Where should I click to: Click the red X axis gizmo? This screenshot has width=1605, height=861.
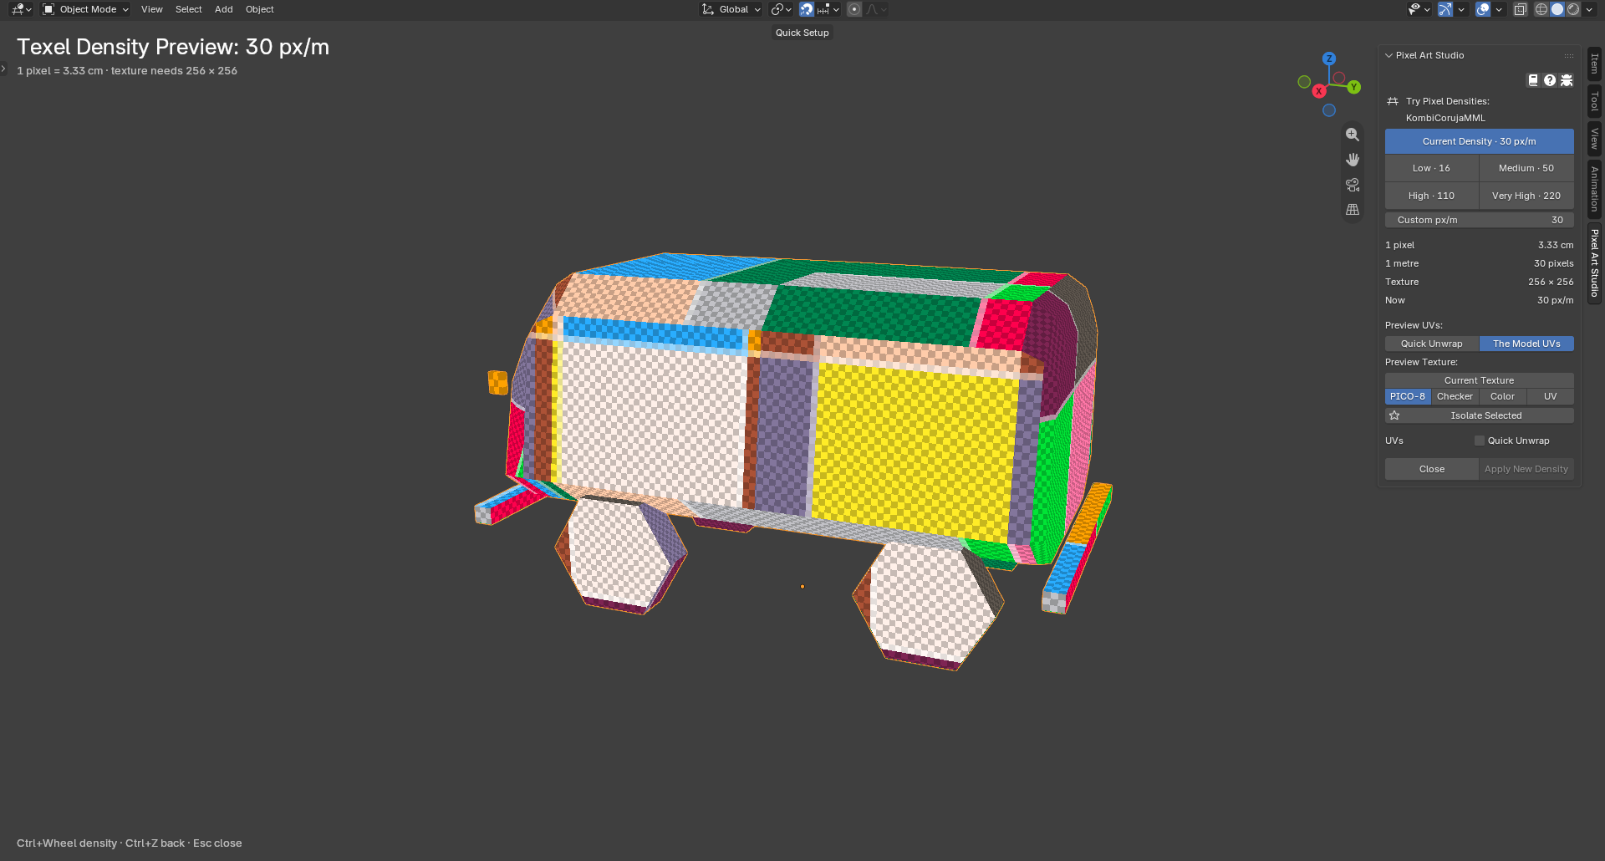coord(1319,91)
